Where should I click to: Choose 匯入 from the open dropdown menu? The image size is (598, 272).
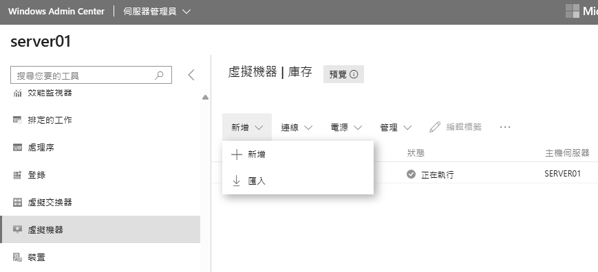tap(298, 181)
